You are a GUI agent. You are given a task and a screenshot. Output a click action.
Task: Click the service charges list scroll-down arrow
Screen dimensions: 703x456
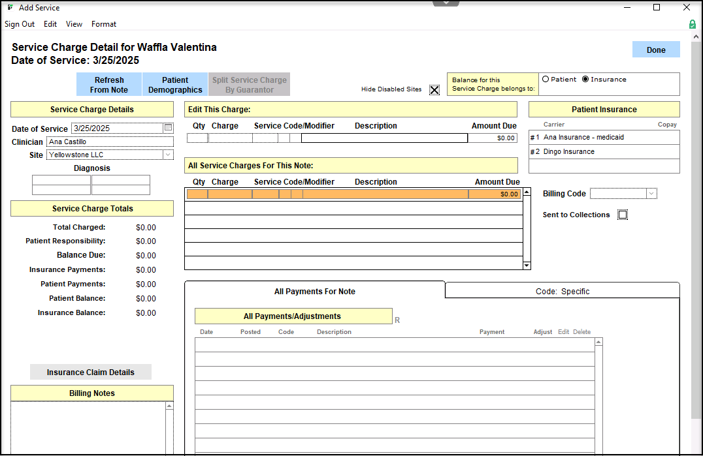point(527,266)
